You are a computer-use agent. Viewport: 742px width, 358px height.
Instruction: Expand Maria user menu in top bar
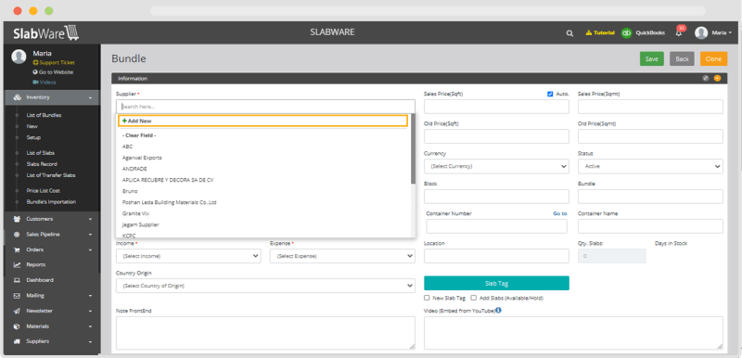click(x=722, y=33)
